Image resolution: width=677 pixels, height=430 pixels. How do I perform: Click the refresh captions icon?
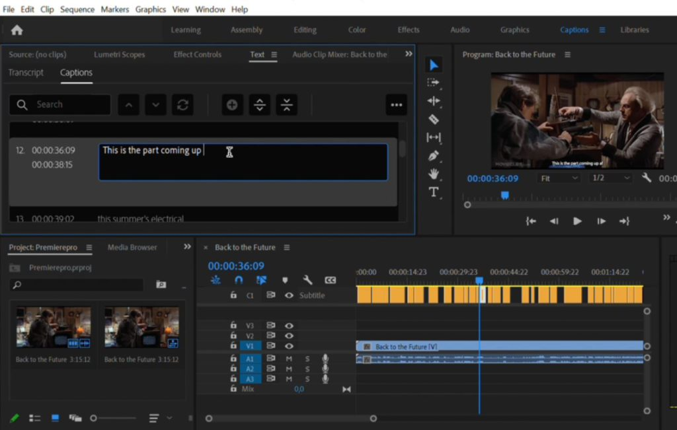click(182, 105)
